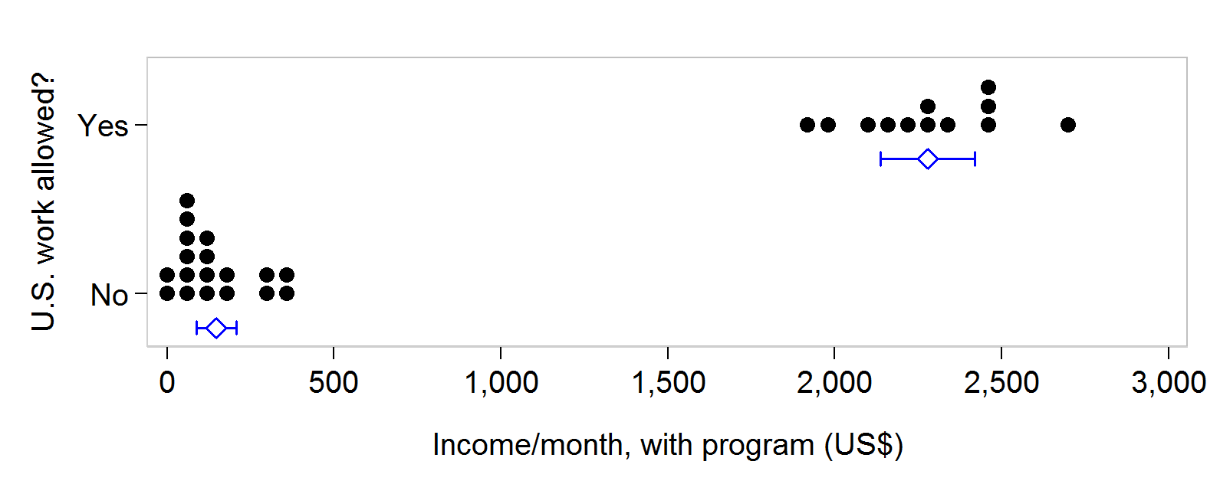The height and width of the screenshot is (494, 1220).
Task: Click the 0 tick label on x-axis
Action: (167, 382)
